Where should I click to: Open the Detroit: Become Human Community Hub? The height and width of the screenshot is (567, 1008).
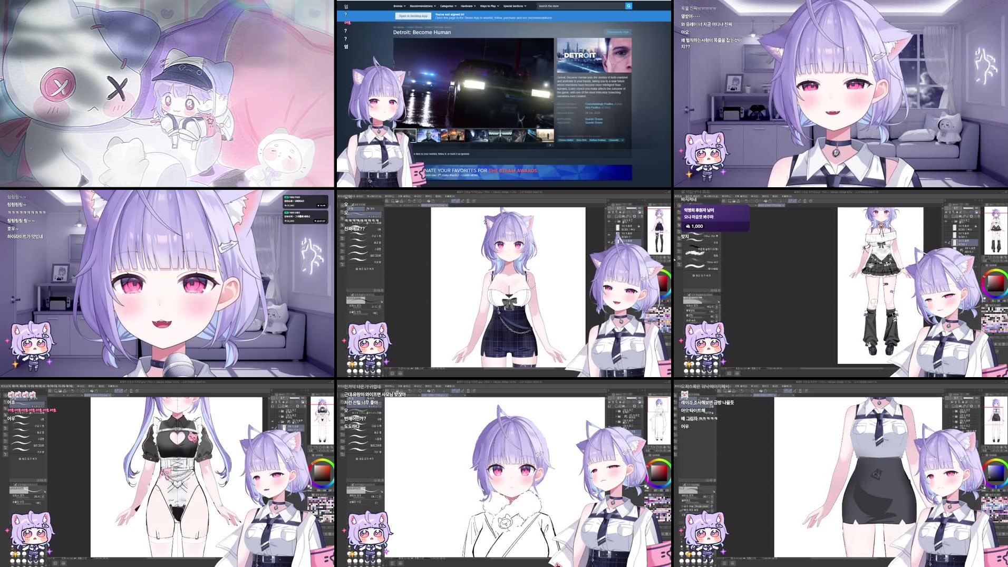click(617, 32)
